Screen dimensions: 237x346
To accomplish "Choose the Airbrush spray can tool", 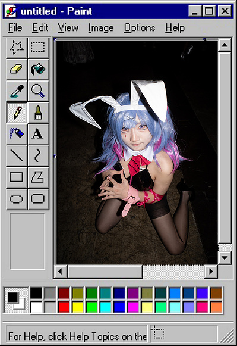I will click(x=17, y=135).
